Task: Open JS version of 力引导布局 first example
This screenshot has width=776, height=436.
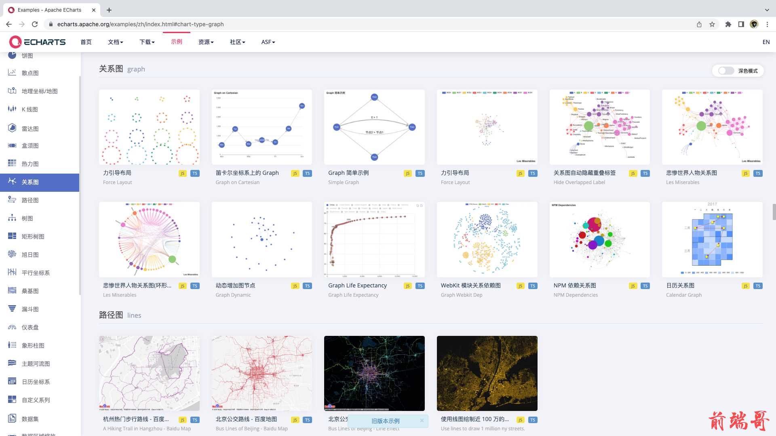Action: click(x=182, y=174)
